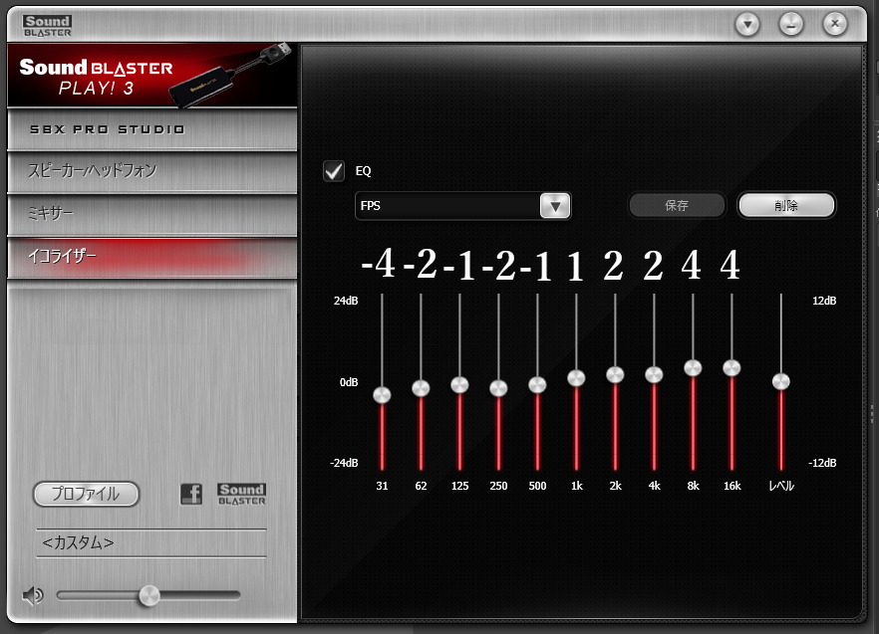Toggle the EQ checkbox
Image resolution: width=879 pixels, height=634 pixels.
(334, 171)
